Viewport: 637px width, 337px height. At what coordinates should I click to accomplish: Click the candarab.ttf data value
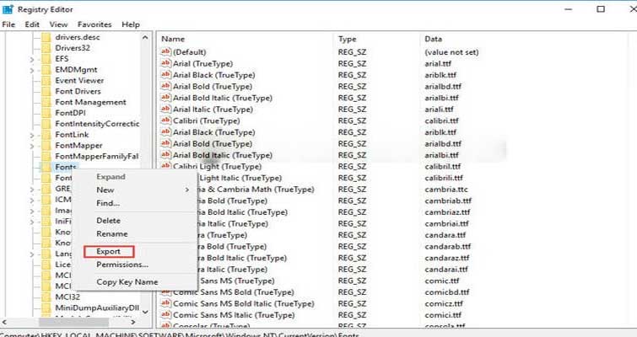point(448,247)
